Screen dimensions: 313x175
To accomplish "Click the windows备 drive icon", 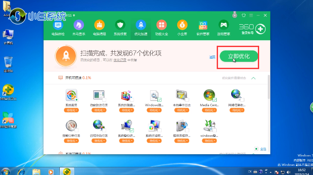I will [209, 126].
